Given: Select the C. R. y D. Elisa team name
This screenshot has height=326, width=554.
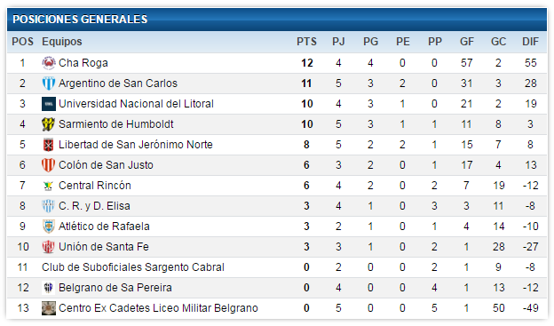Looking at the screenshot, I should click(x=94, y=206).
